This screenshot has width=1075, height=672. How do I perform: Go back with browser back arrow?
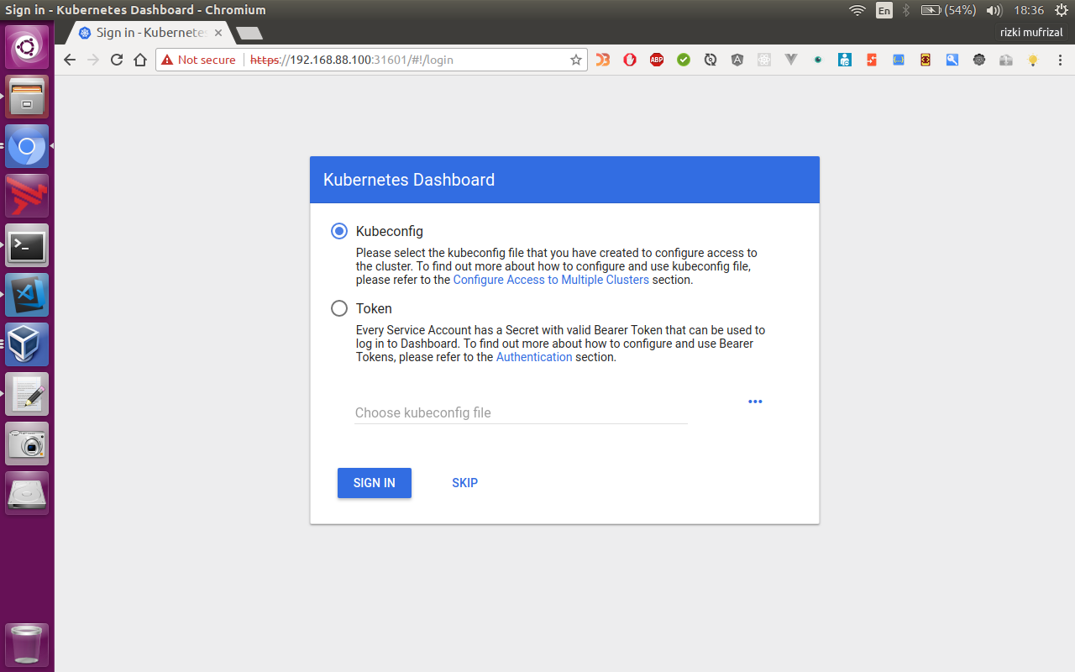tap(70, 60)
